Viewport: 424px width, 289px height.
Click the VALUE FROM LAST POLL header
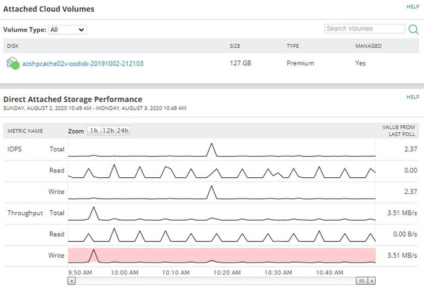tap(399, 131)
